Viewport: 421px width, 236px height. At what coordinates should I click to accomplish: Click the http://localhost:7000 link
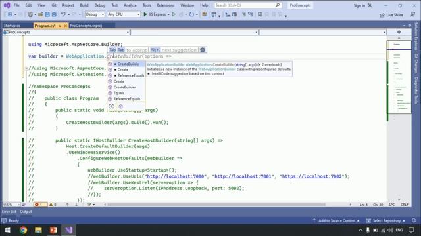[x=176, y=176]
